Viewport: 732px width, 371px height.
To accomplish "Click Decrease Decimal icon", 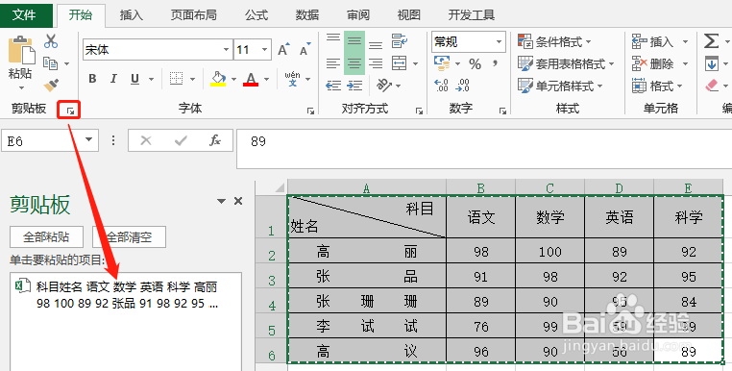I will (x=463, y=85).
